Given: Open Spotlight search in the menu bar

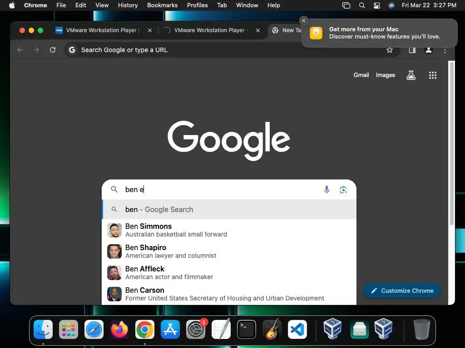Looking at the screenshot, I should tap(362, 5).
